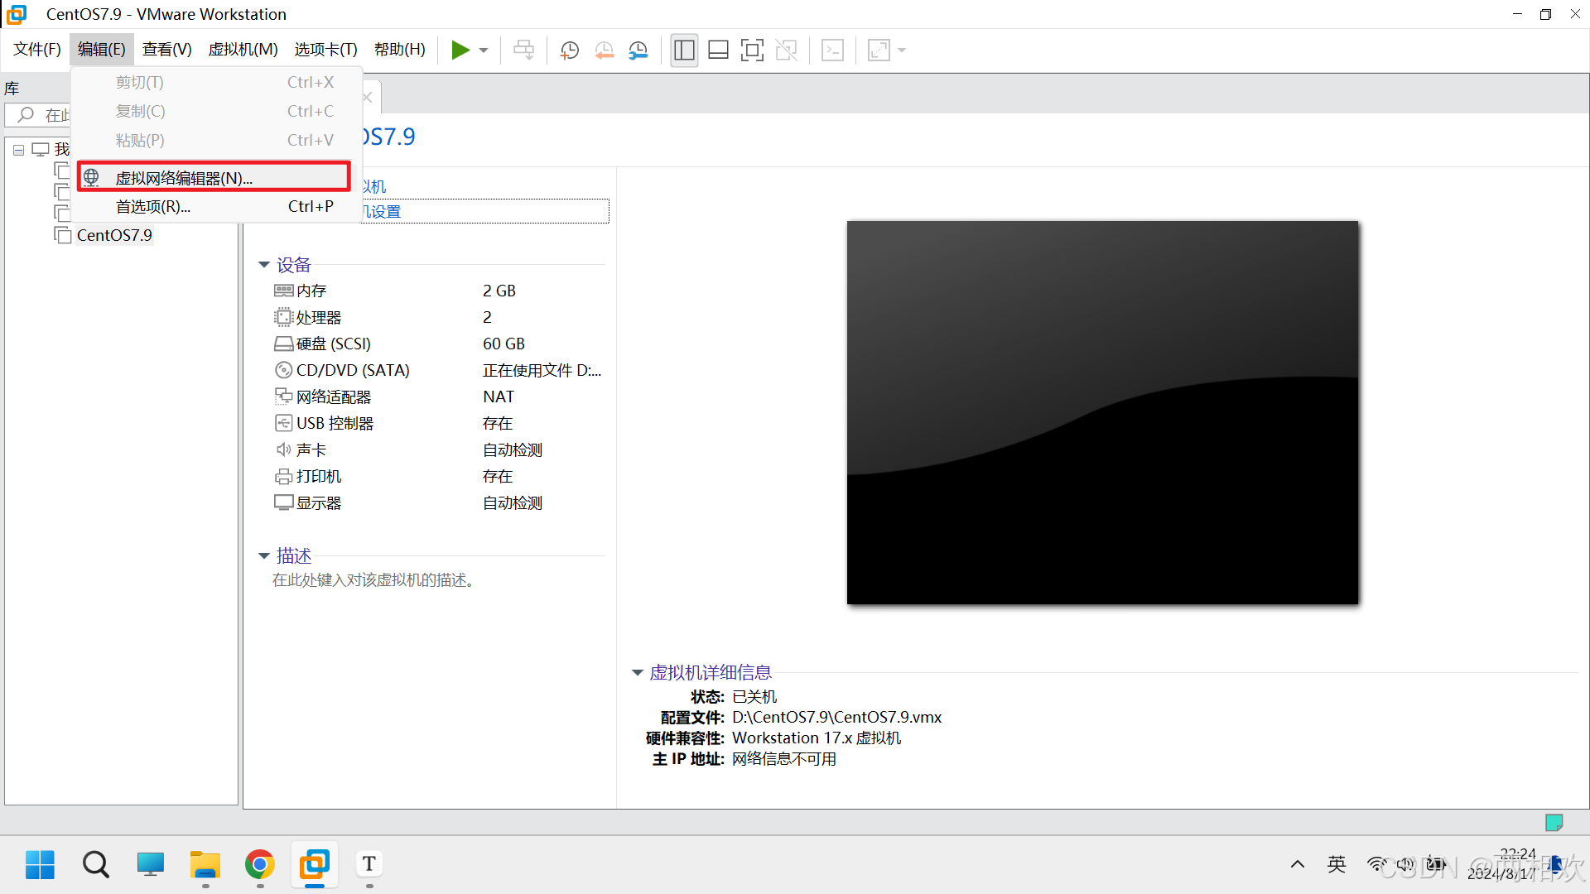Open Chrome from the Windows taskbar
The image size is (1590, 894).
tap(260, 865)
